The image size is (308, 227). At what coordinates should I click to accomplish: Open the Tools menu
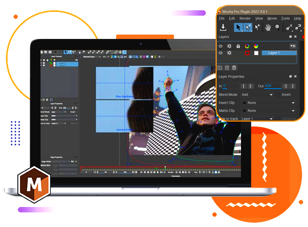click(x=285, y=18)
